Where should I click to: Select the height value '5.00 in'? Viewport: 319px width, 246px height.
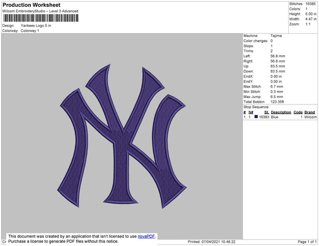[x=311, y=14]
